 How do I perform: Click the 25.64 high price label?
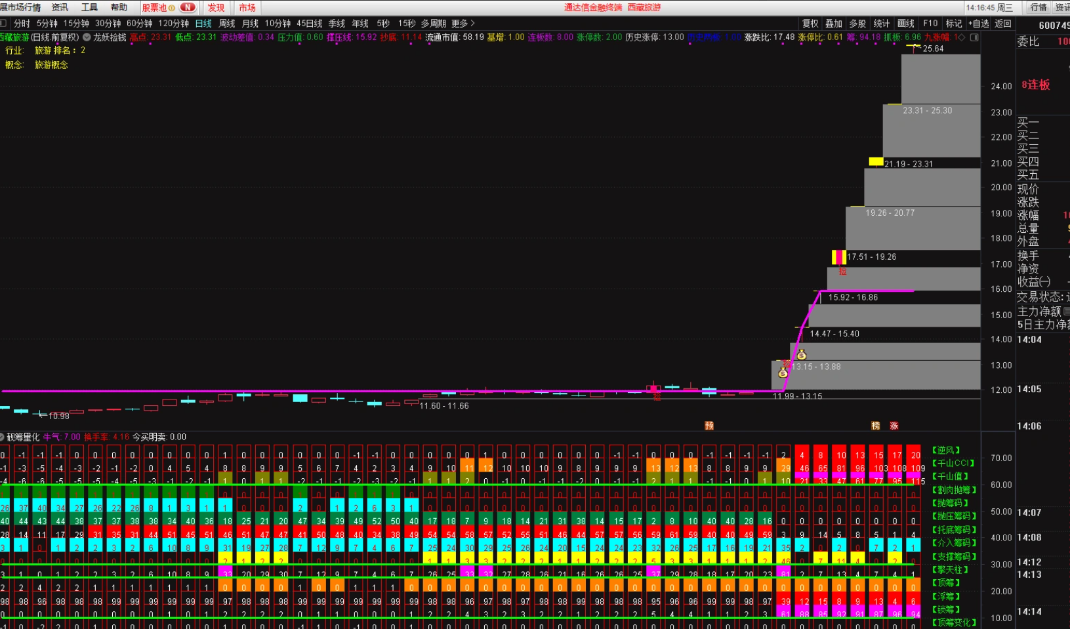pos(933,49)
